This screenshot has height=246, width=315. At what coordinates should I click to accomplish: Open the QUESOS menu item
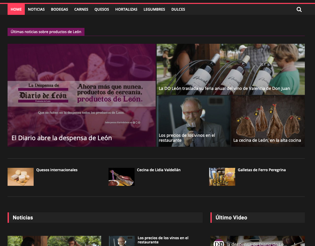102,9
